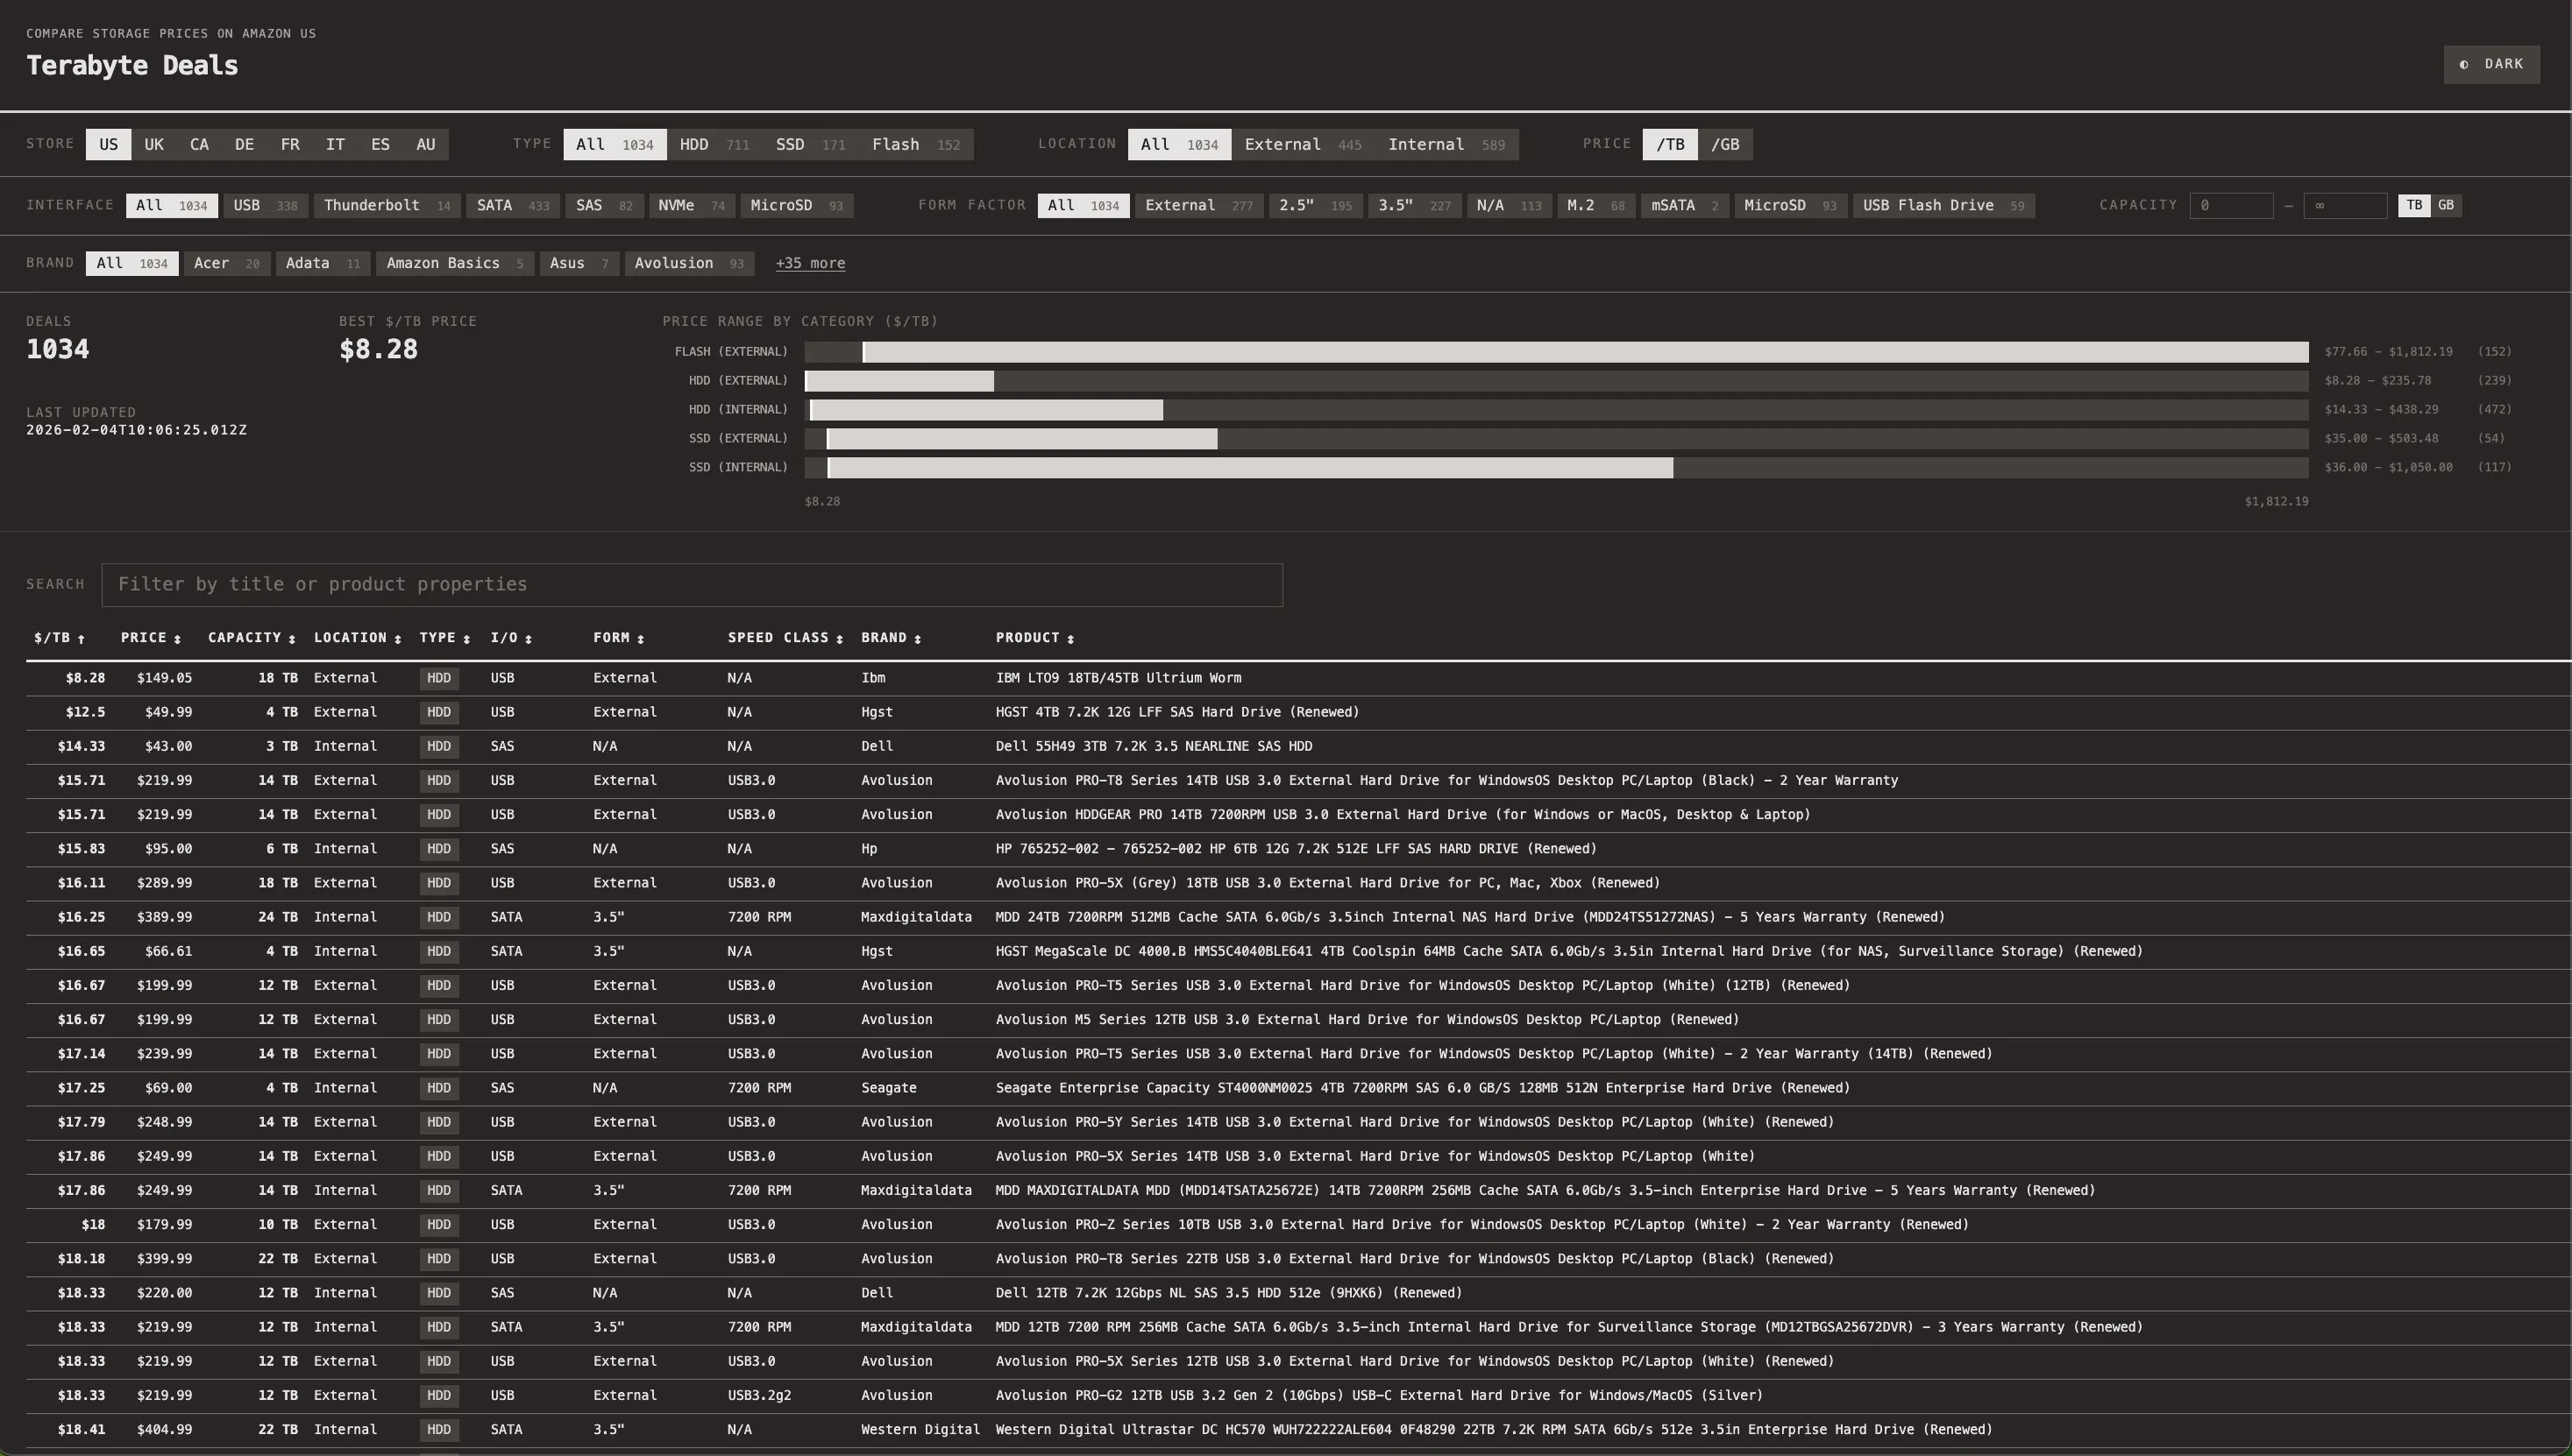Filter interface by NVMe
The height and width of the screenshot is (1456, 2572).
tap(690, 206)
